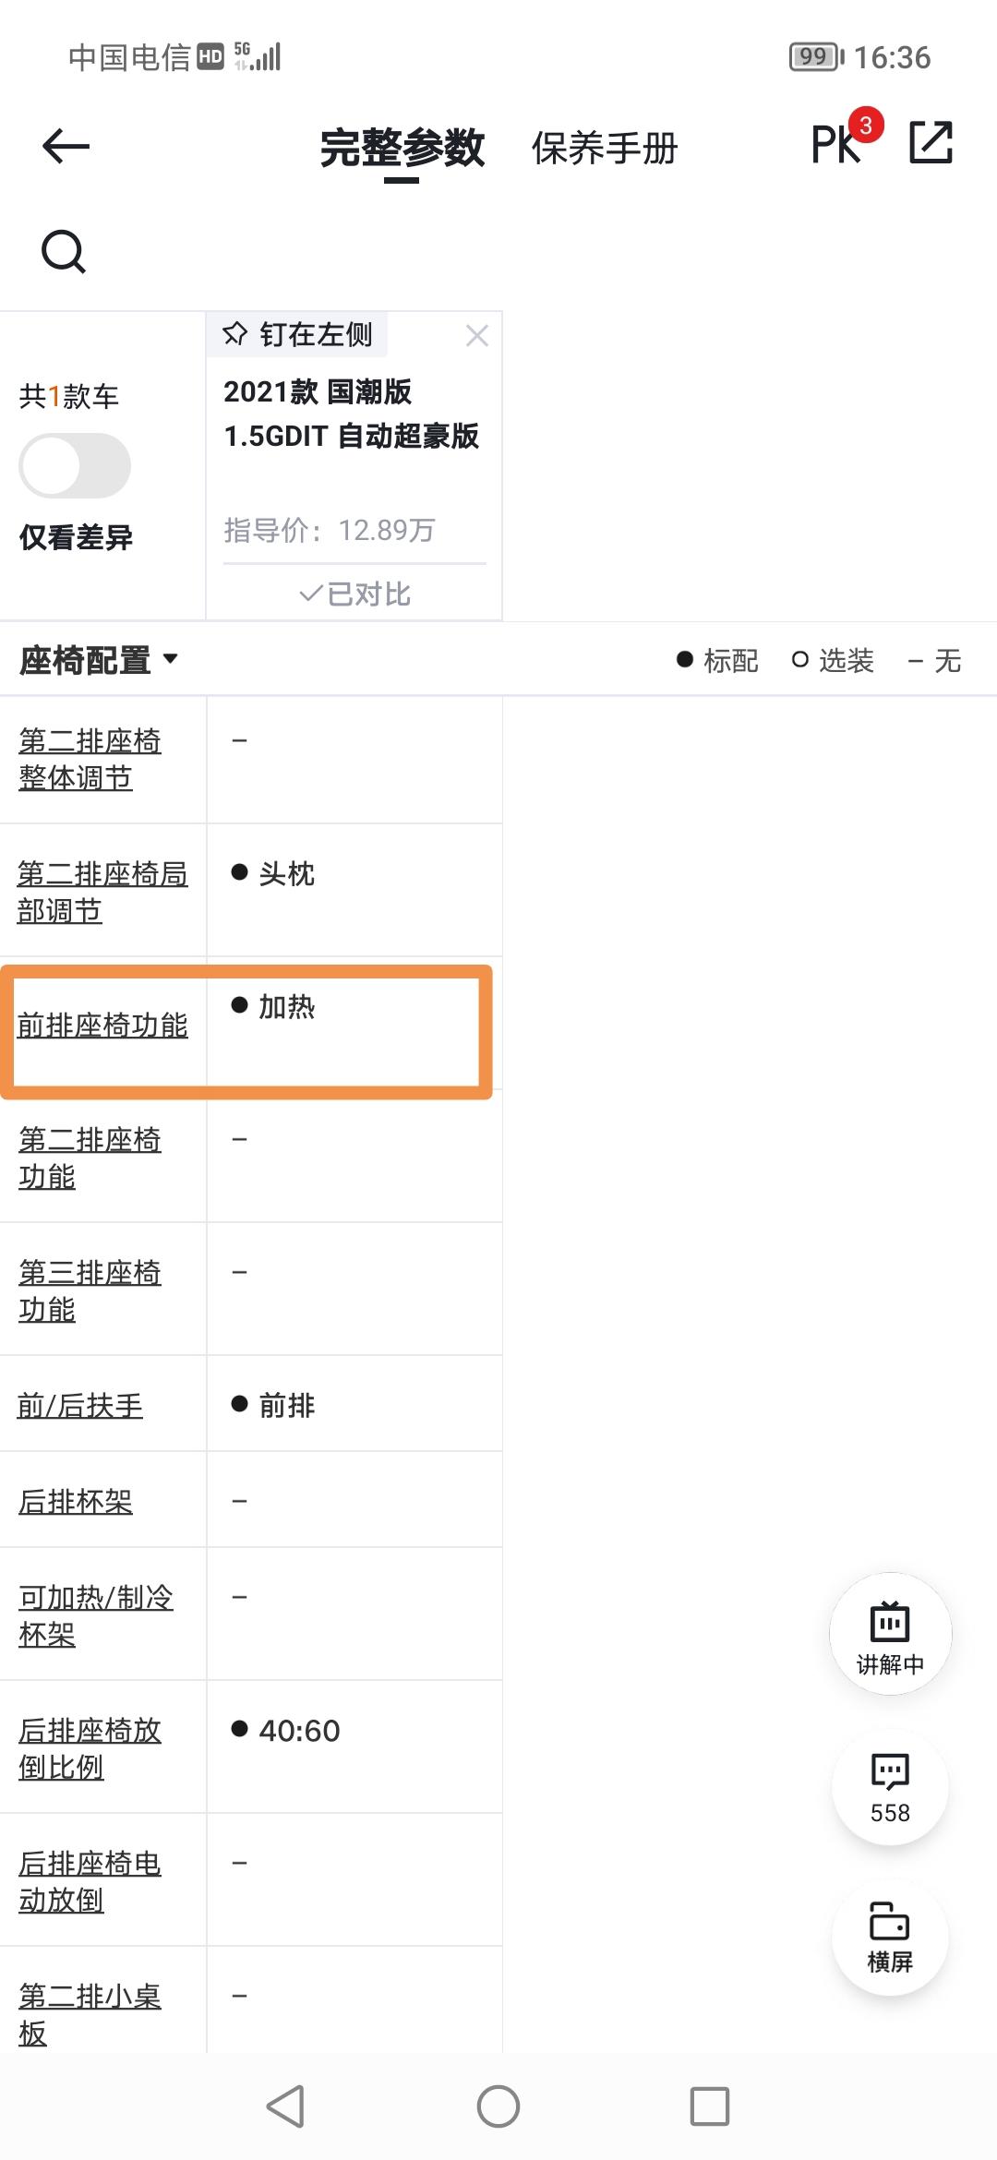Tap Android recent apps square button

point(710,2106)
